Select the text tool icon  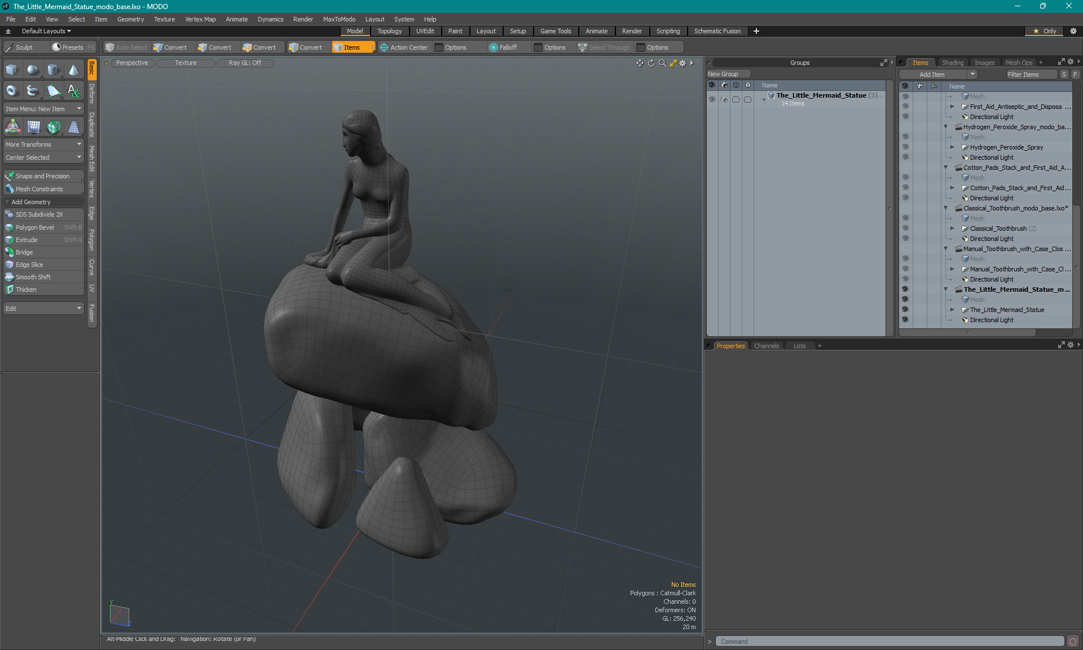pyautogui.click(x=73, y=90)
